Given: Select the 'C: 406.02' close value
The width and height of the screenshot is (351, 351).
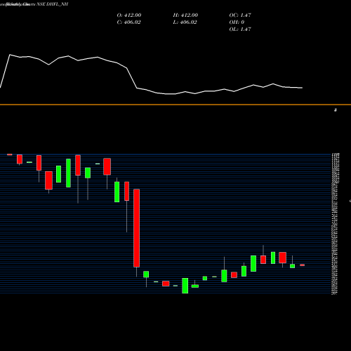Looking at the screenshot, I should [128, 22].
